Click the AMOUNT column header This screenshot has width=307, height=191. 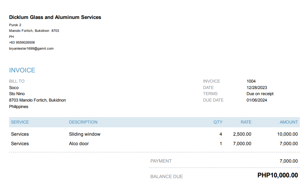(288, 122)
